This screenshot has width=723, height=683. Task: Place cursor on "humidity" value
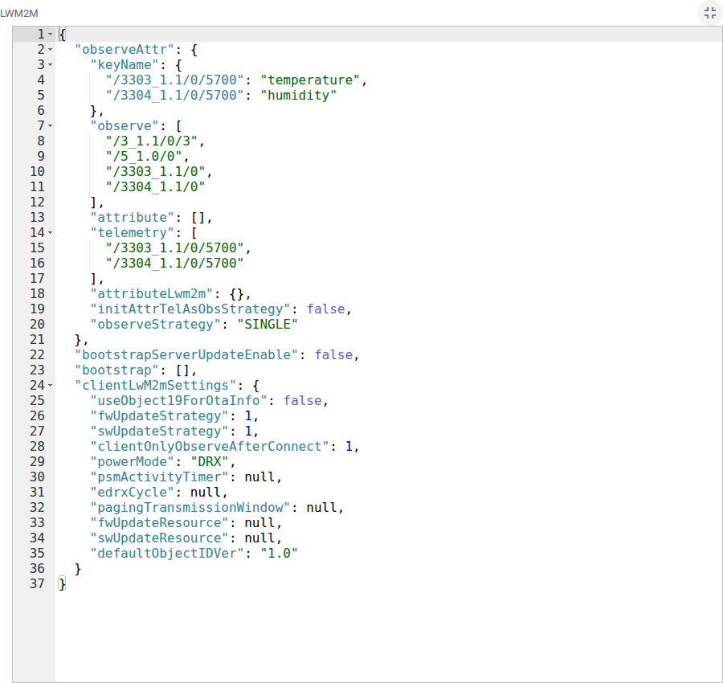[x=298, y=95]
